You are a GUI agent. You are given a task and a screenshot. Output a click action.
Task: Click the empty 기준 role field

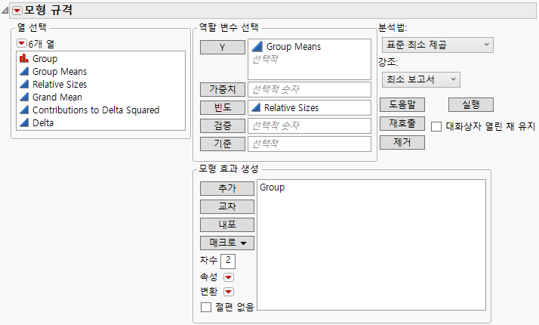[x=310, y=144]
